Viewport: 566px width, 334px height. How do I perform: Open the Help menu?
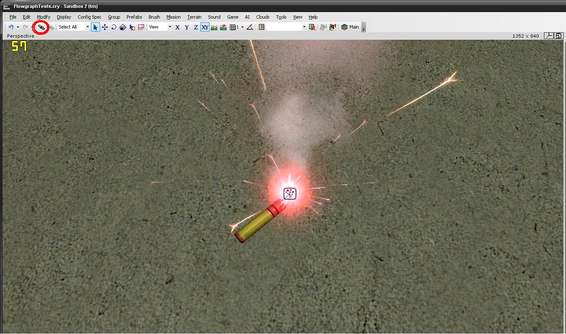(x=313, y=17)
